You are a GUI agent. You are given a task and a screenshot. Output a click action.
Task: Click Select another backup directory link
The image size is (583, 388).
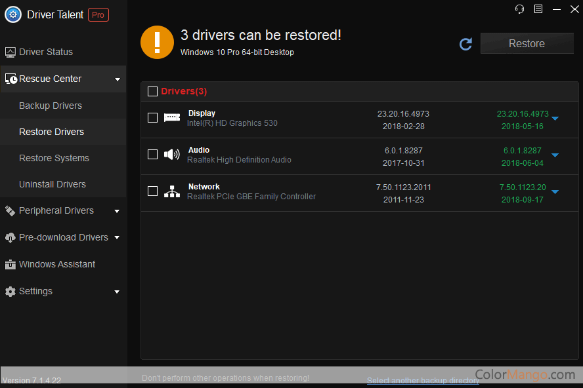pos(423,380)
